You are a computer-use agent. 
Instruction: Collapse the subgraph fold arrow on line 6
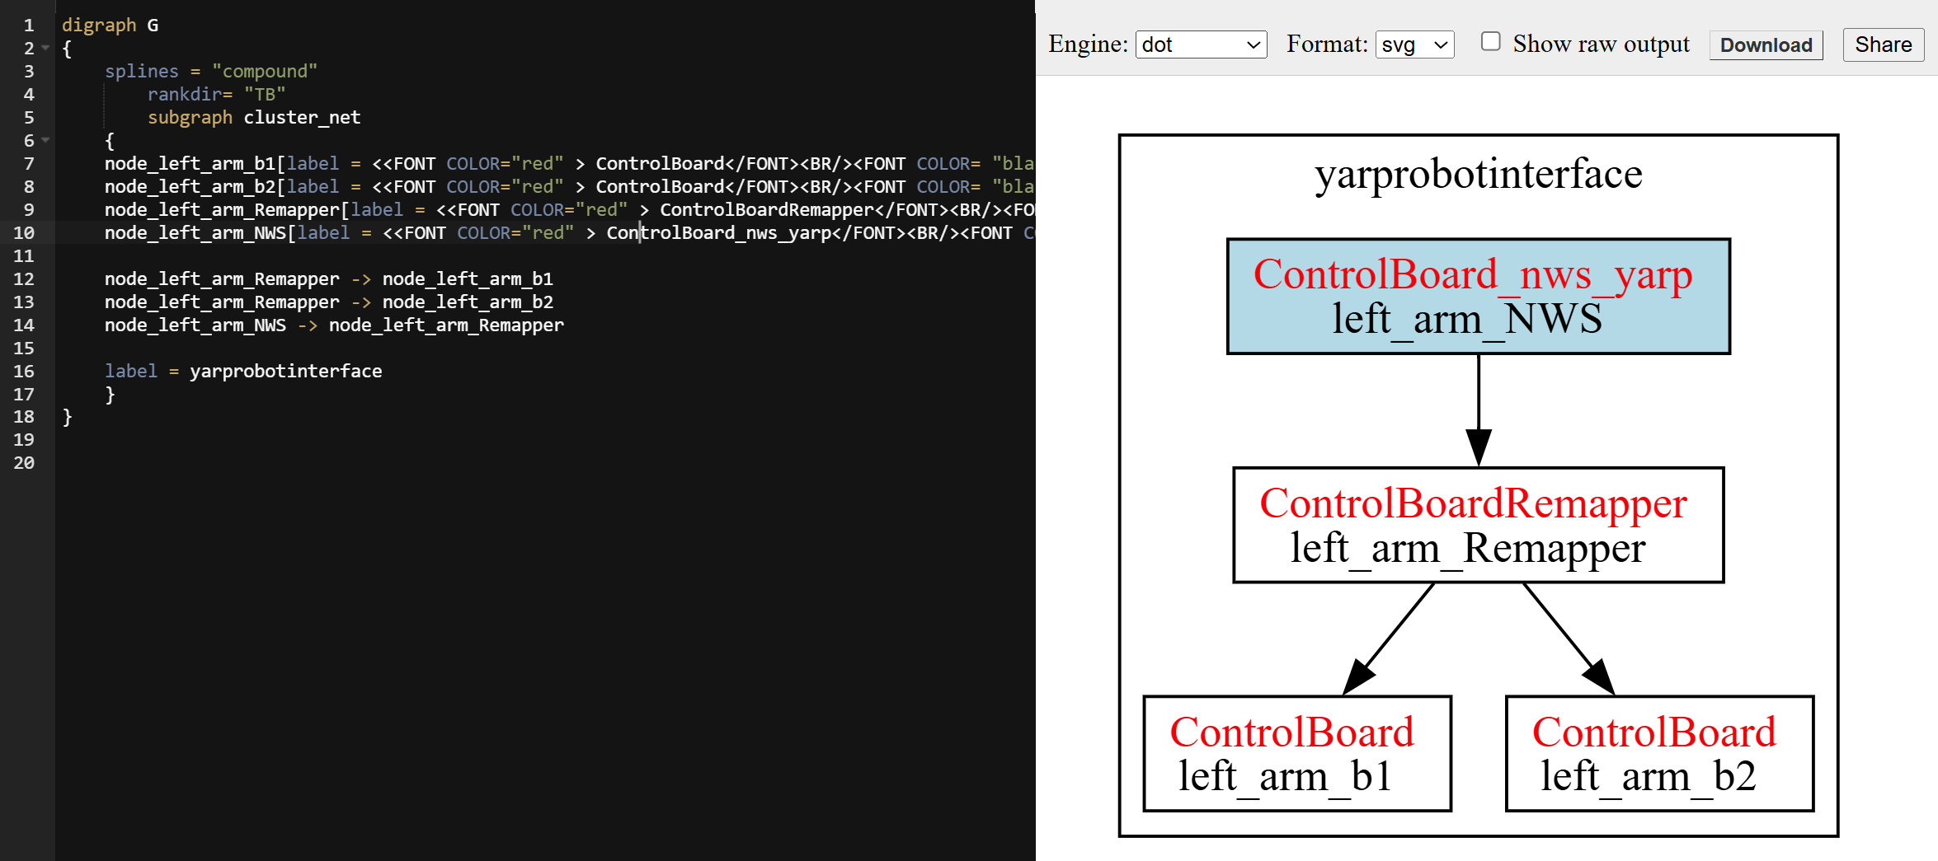pyautogui.click(x=46, y=140)
